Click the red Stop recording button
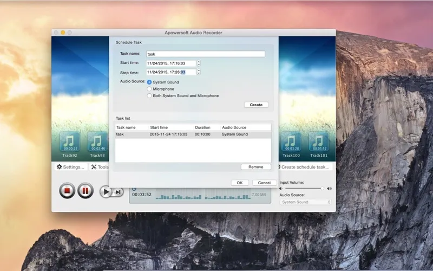Viewport: 433px width, 271px height. click(67, 191)
